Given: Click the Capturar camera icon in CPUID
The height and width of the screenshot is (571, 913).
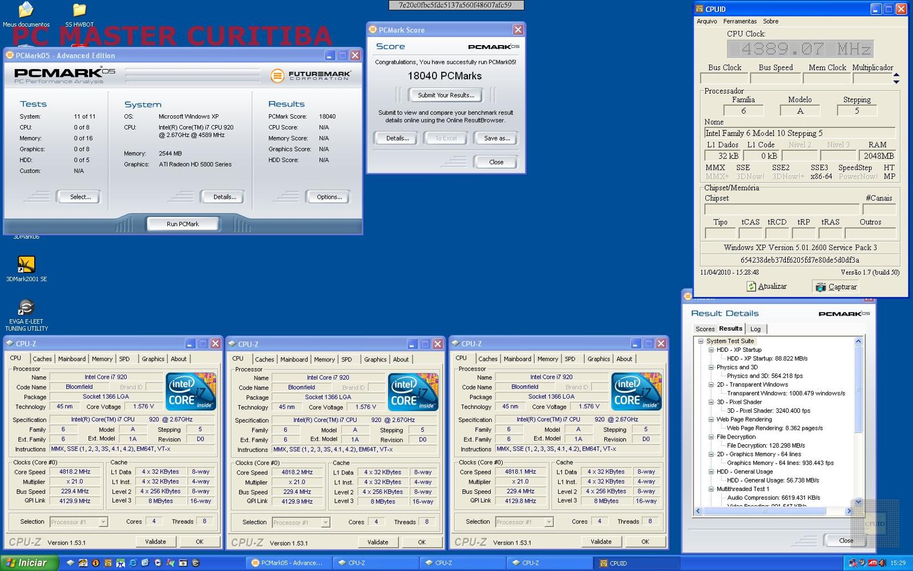Looking at the screenshot, I should point(821,287).
